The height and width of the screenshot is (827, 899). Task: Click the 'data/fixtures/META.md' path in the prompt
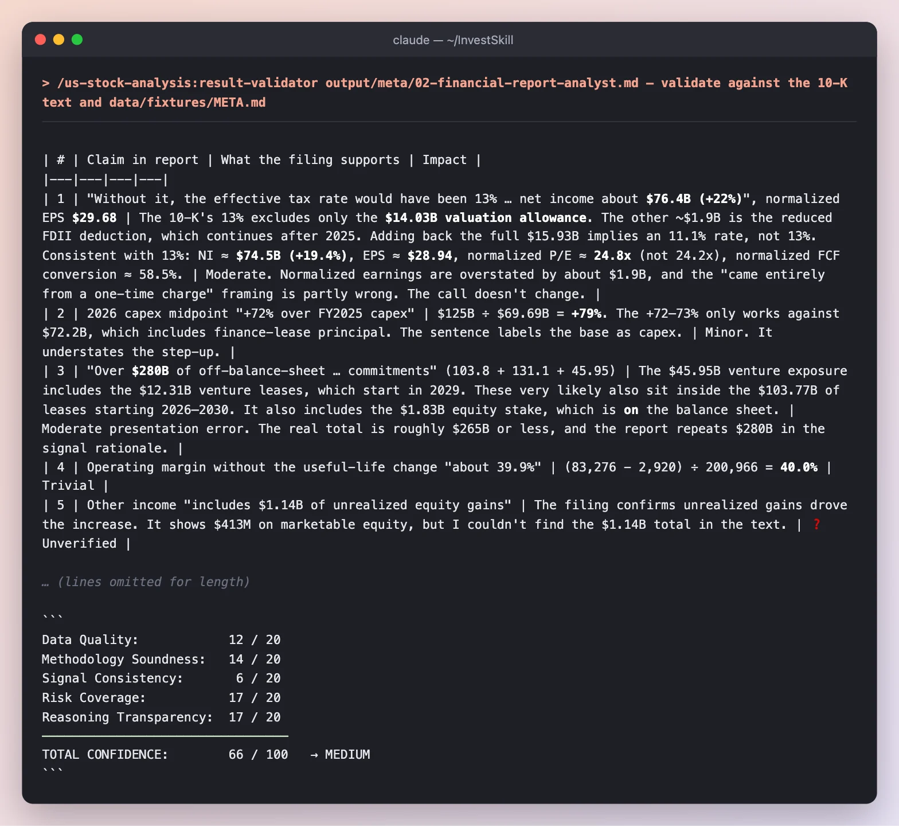(x=187, y=103)
